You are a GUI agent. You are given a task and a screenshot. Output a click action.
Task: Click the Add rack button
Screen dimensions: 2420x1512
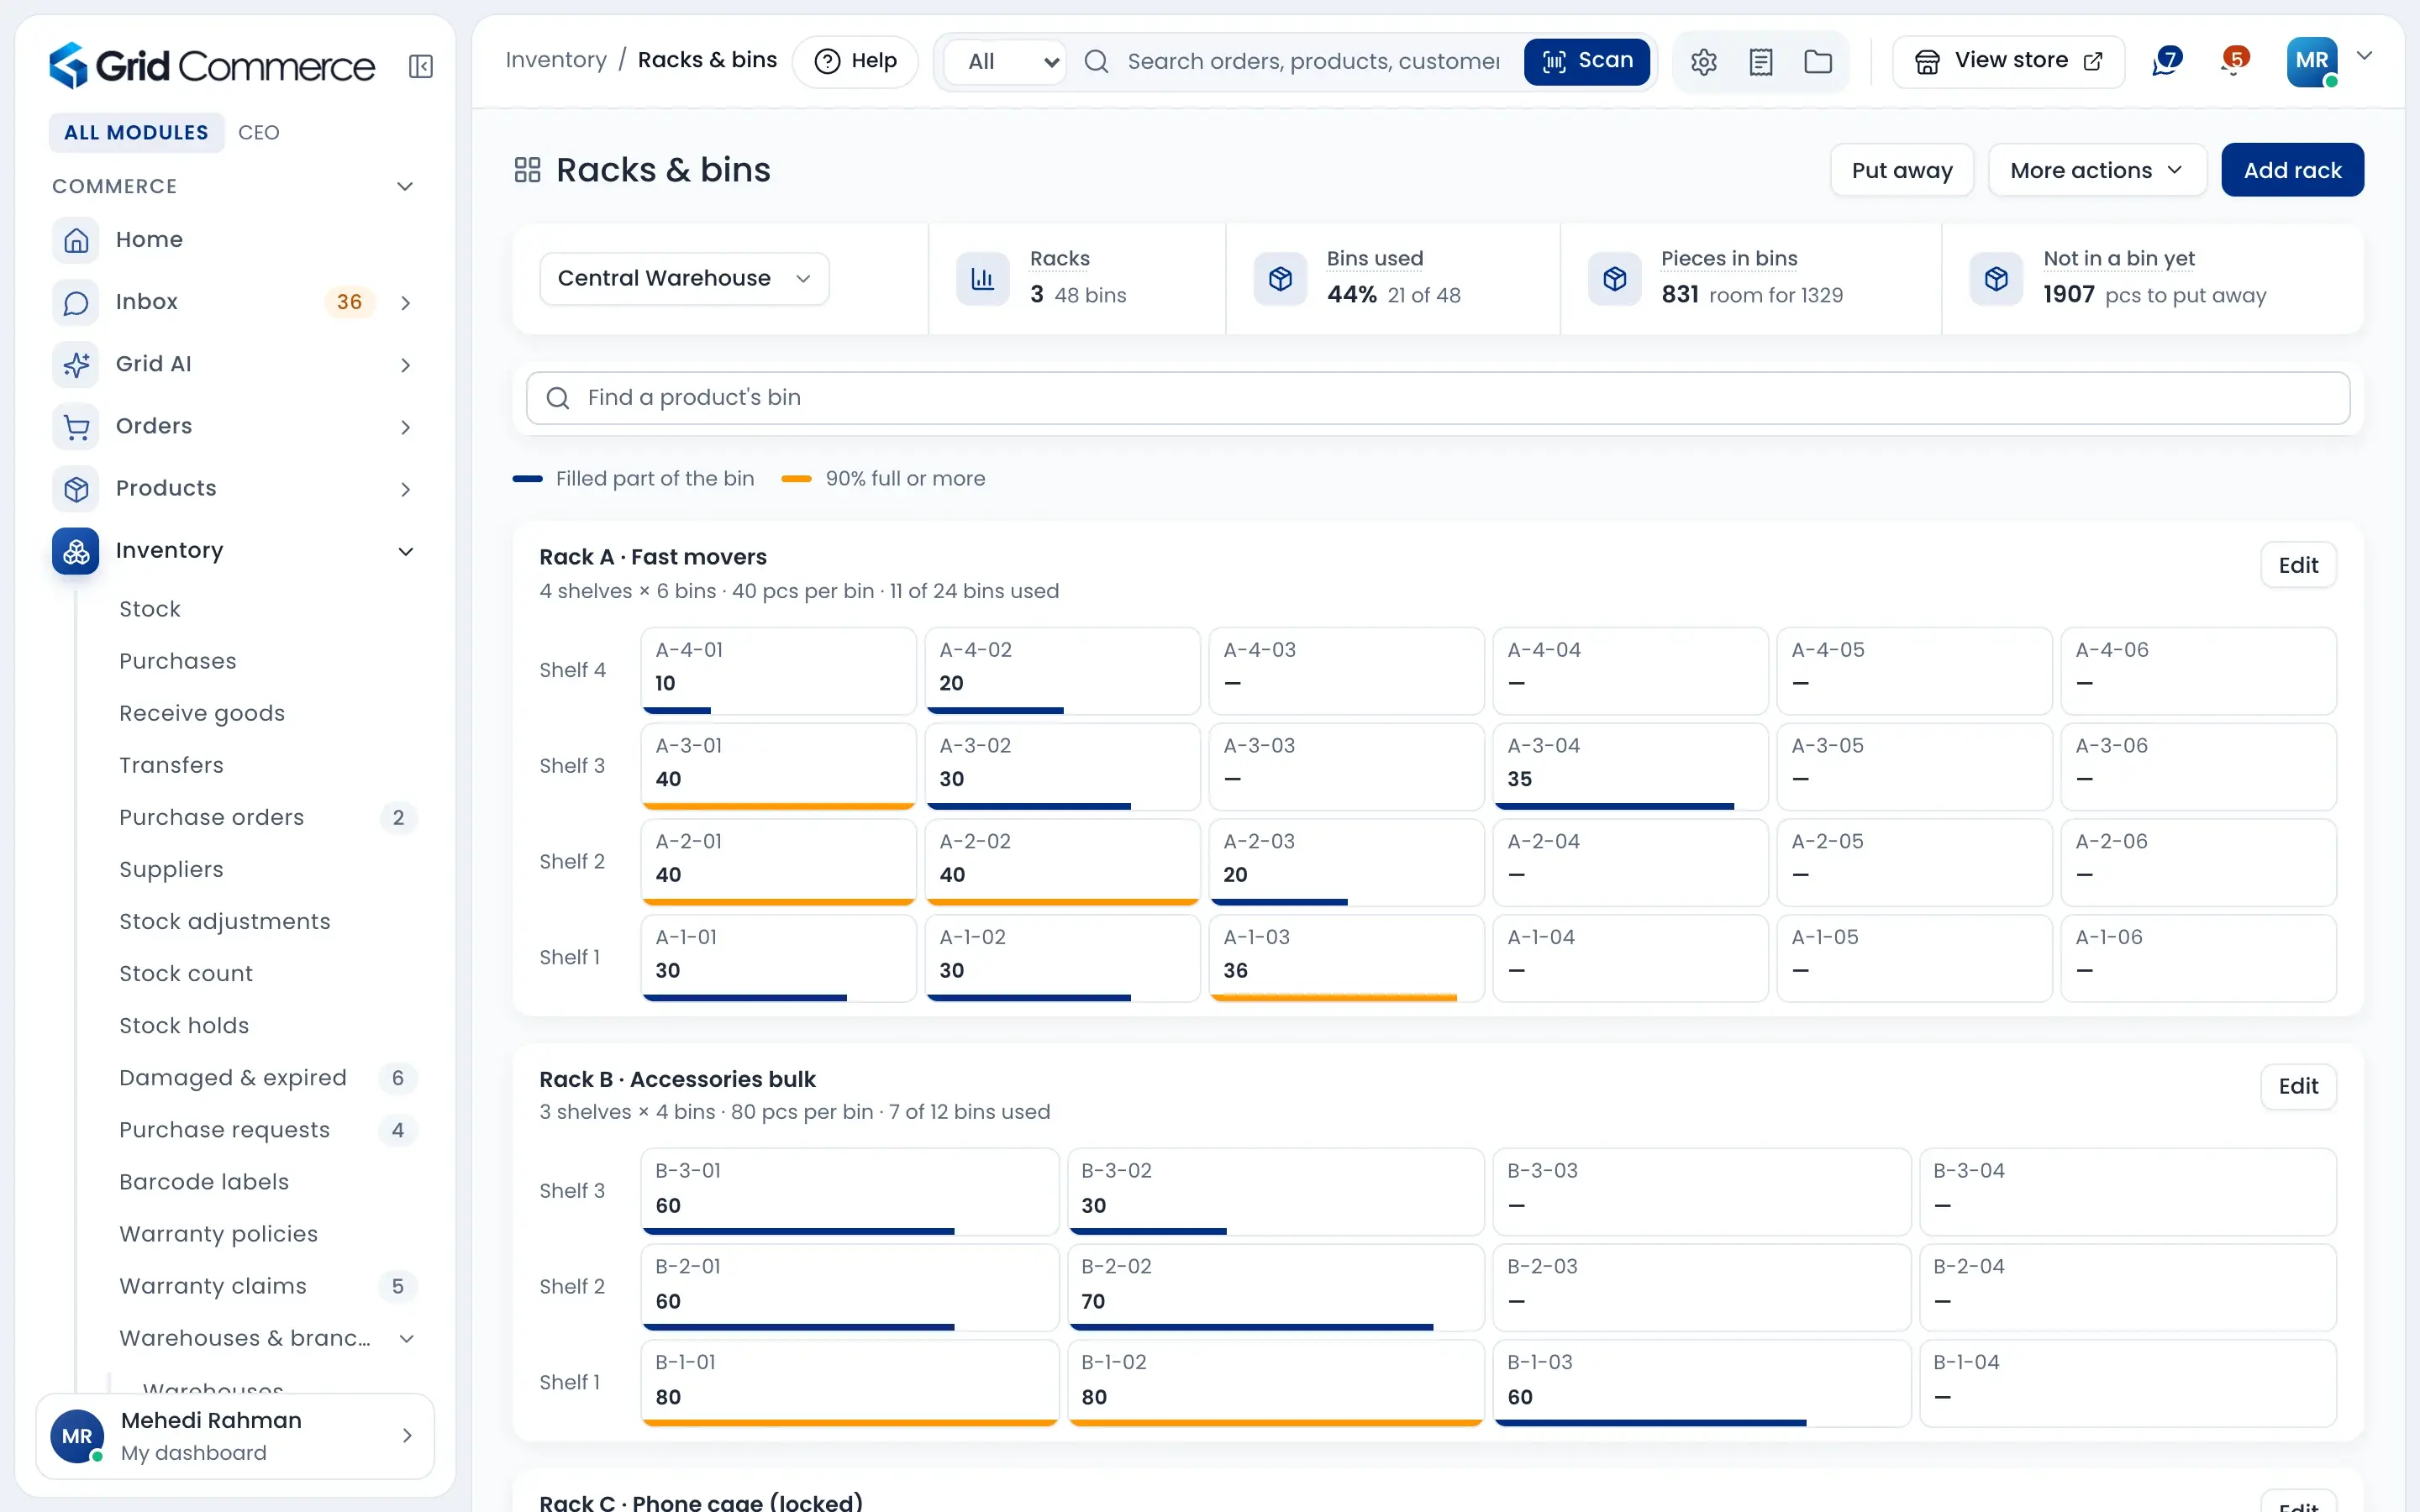click(2292, 170)
